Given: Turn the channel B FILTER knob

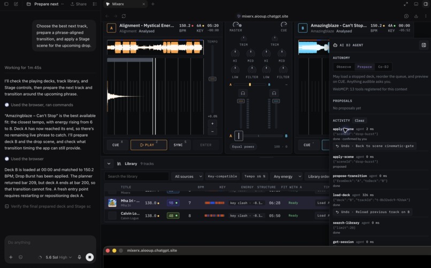Looking at the screenshot, I should (283, 70).
